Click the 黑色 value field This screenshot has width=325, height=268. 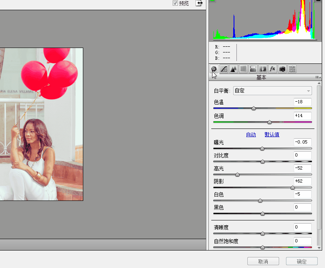pyautogui.click(x=303, y=207)
